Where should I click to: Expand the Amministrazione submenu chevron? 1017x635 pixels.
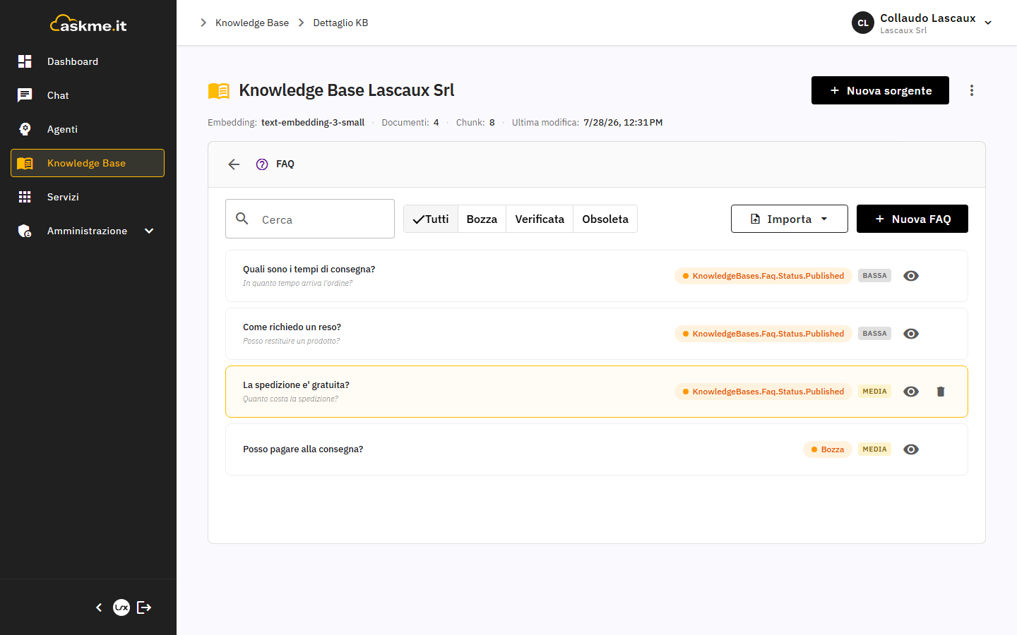tap(149, 231)
